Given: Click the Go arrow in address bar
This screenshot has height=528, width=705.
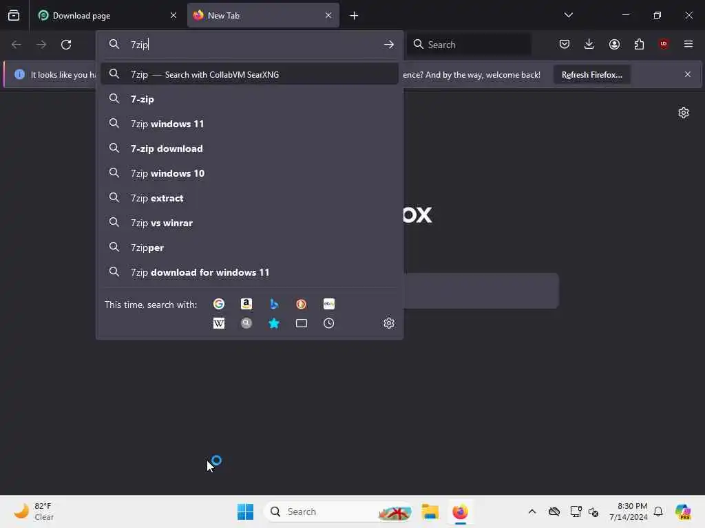Looking at the screenshot, I should pyautogui.click(x=389, y=45).
